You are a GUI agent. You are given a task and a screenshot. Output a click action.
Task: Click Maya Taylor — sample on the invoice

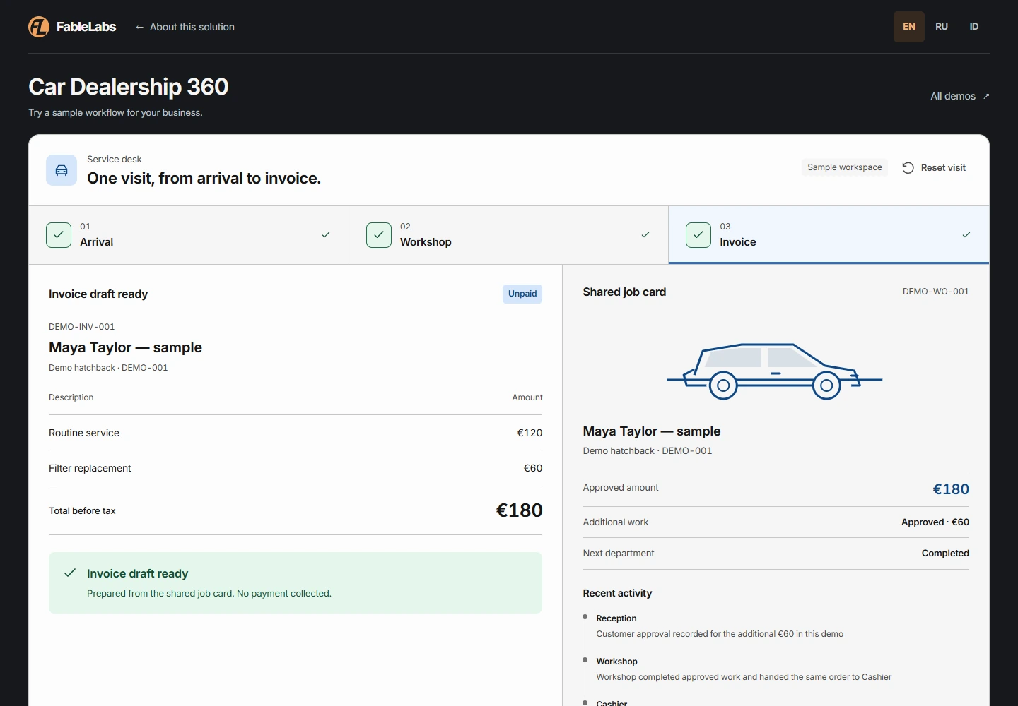(x=125, y=347)
